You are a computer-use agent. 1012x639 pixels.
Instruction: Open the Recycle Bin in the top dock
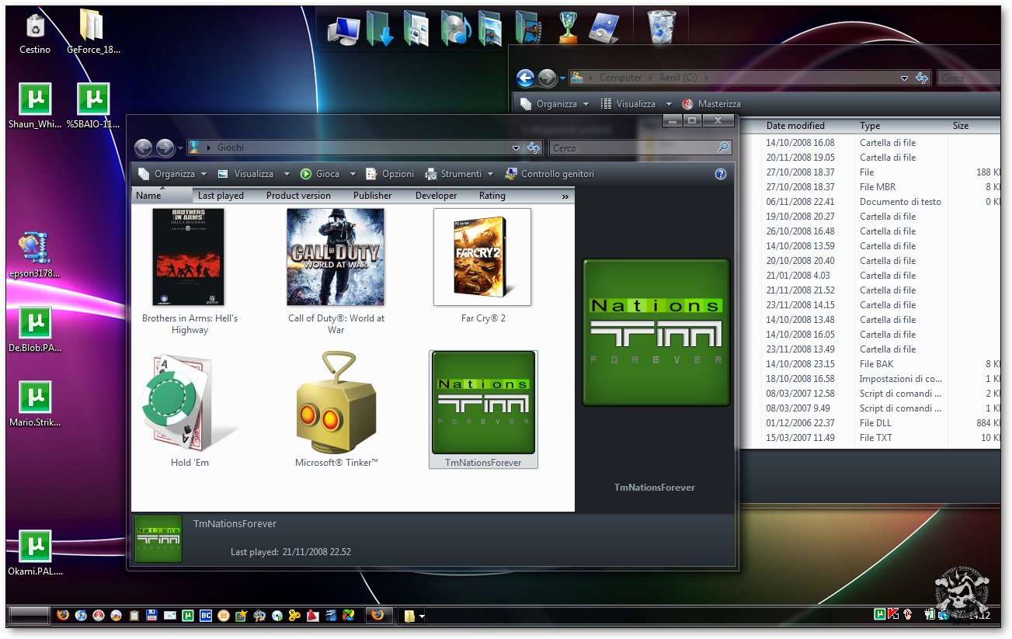pyautogui.click(x=661, y=28)
